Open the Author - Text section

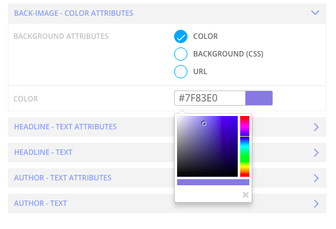167,203
